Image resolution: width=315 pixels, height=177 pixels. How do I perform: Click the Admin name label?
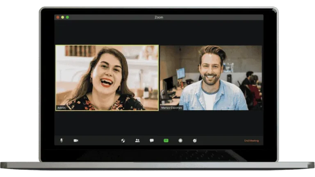click(62, 108)
